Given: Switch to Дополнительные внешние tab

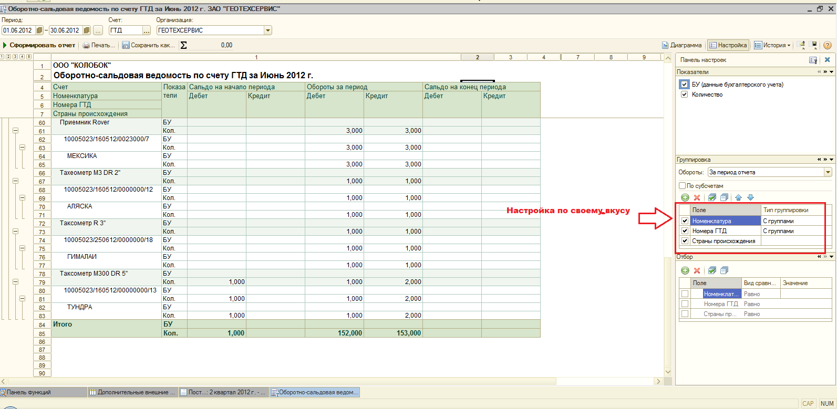Looking at the screenshot, I should (x=133, y=392).
